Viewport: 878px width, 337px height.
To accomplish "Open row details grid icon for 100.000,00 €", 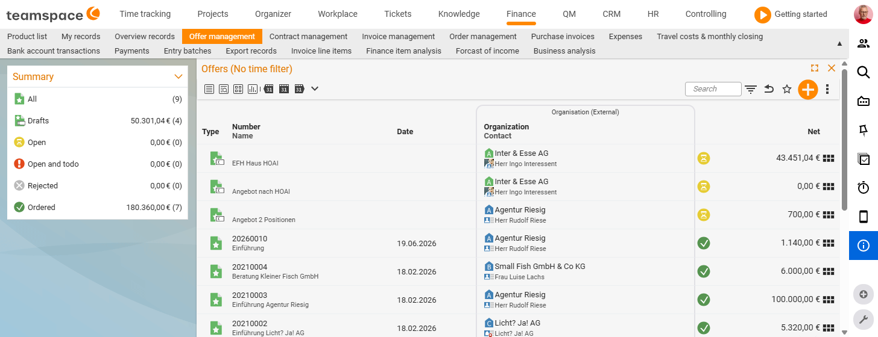I will pyautogui.click(x=829, y=300).
